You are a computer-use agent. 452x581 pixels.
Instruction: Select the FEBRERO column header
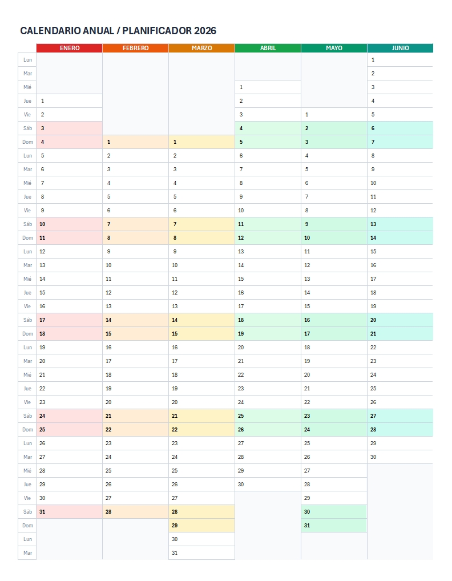point(135,48)
